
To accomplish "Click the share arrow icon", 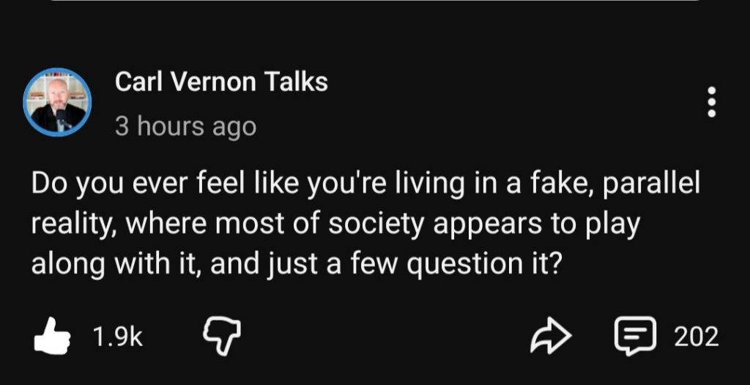I will (550, 337).
